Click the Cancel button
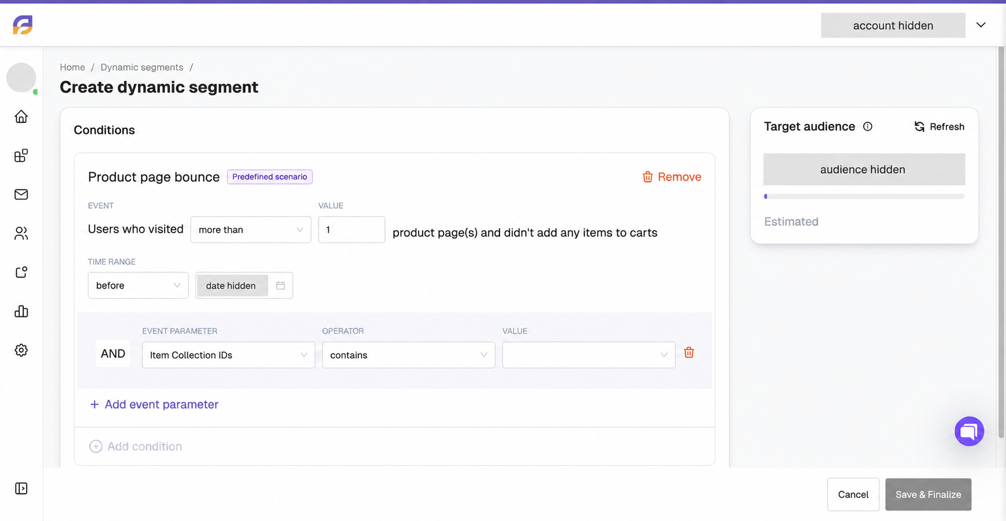The image size is (1006, 521). (x=853, y=494)
